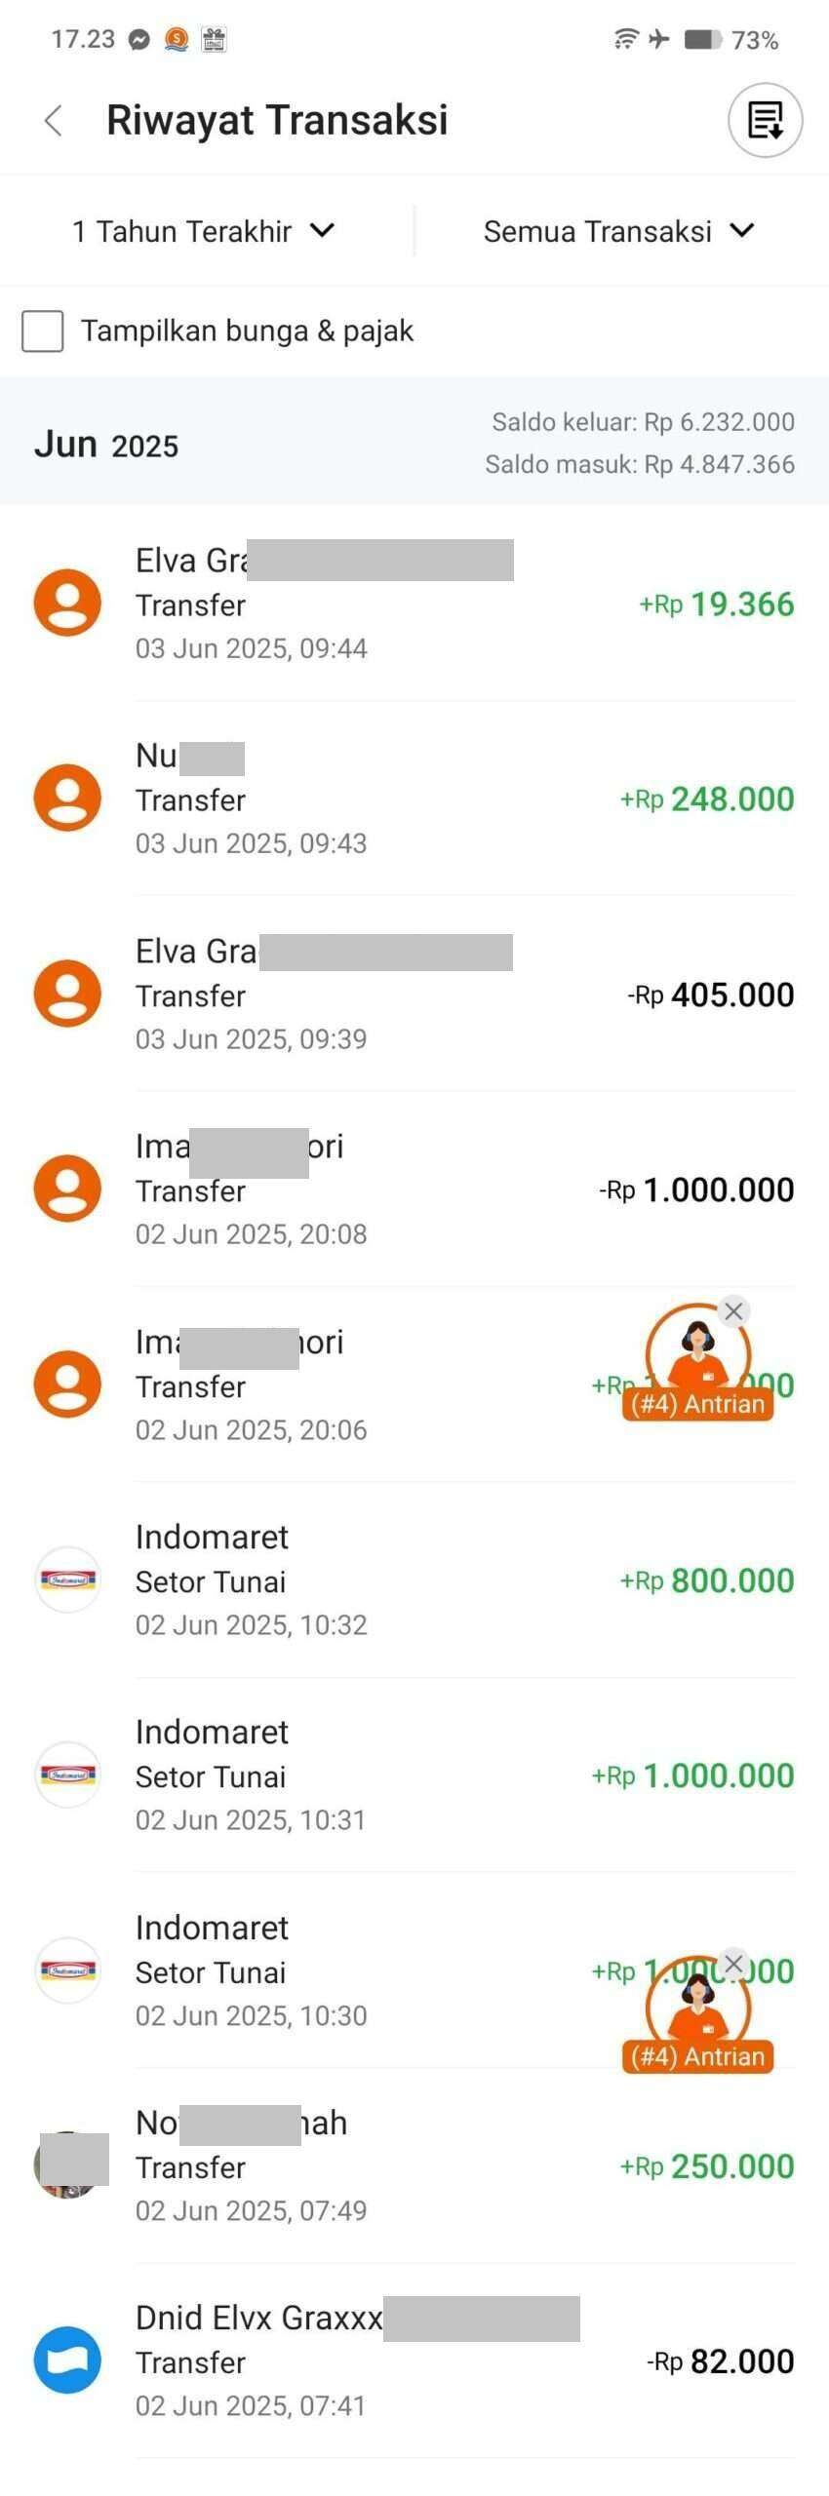Dismiss the upper Antrian support bubble

[734, 1311]
